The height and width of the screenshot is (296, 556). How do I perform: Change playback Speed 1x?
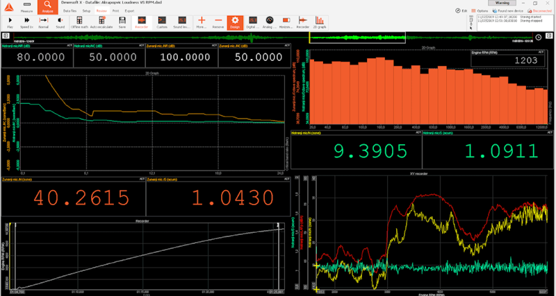26,23
